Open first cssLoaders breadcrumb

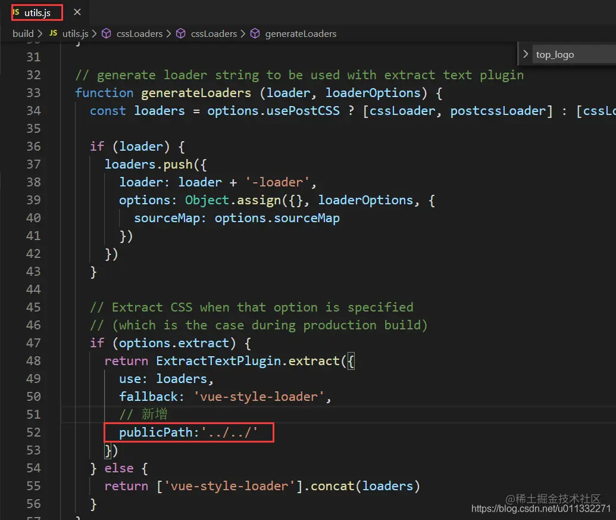click(139, 34)
